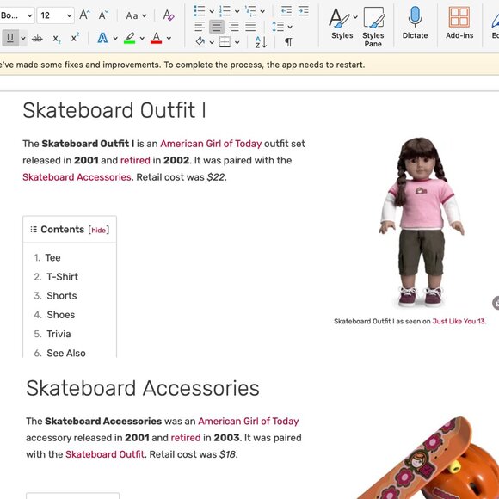499x499 pixels.
Task: Apply bulleted list formatting
Action: (200, 11)
